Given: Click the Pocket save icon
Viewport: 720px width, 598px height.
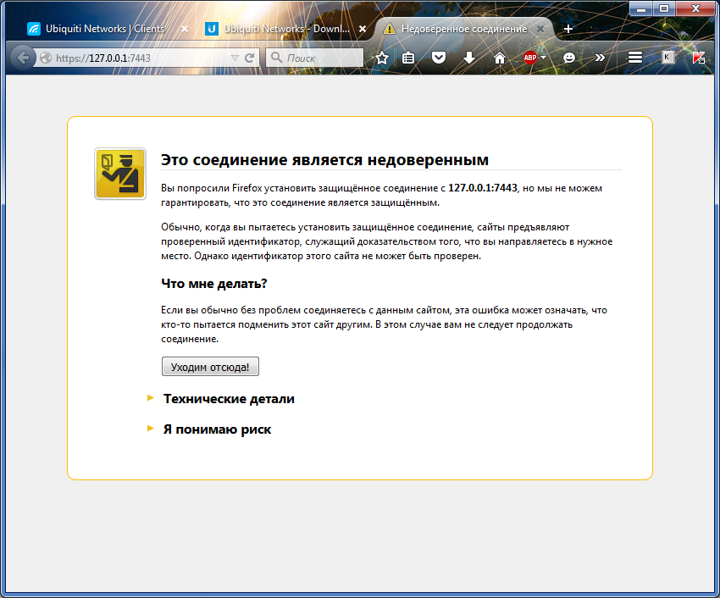Looking at the screenshot, I should (x=438, y=58).
